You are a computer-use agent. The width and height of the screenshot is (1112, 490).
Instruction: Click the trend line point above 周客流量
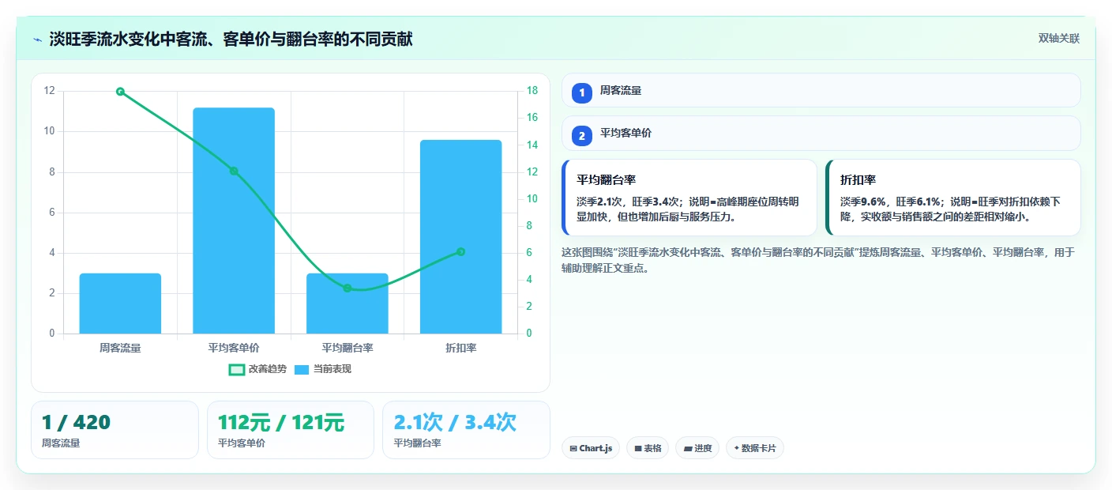[120, 92]
